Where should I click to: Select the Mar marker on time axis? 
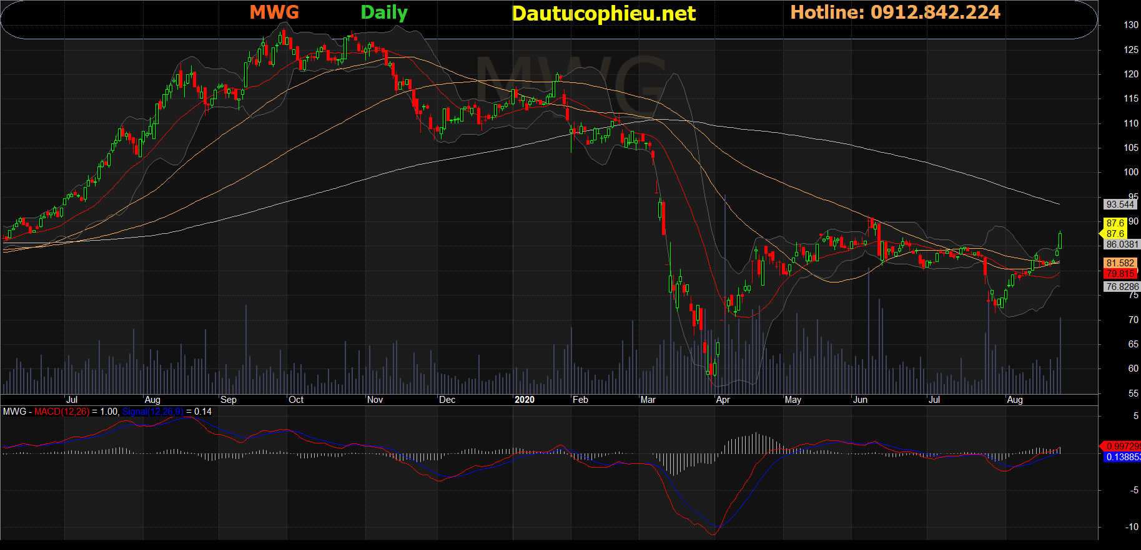click(x=648, y=400)
